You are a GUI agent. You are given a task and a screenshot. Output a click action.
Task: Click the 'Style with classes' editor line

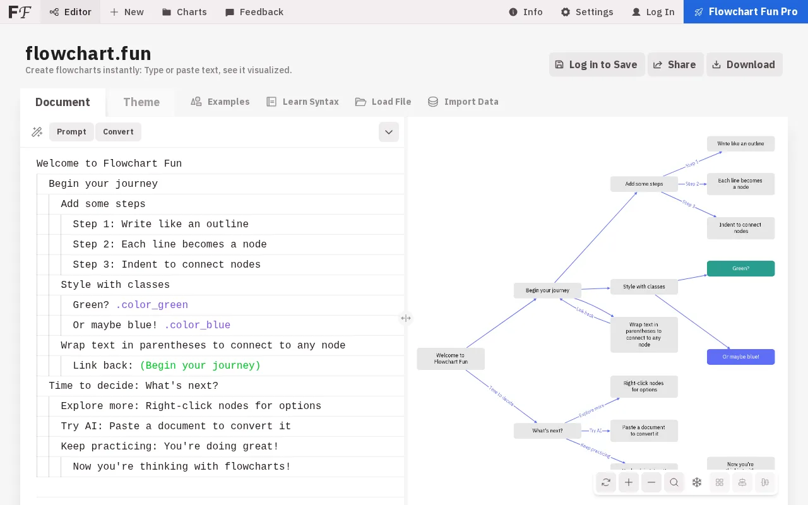click(x=115, y=285)
